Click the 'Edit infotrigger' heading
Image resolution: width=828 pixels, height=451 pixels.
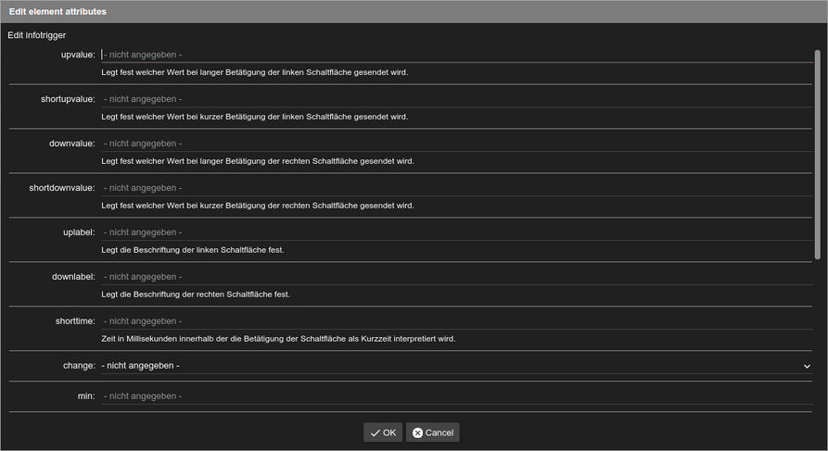37,35
